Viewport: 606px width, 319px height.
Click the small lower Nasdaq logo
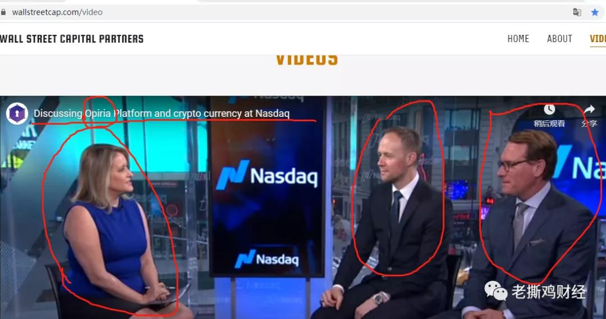coord(267,258)
